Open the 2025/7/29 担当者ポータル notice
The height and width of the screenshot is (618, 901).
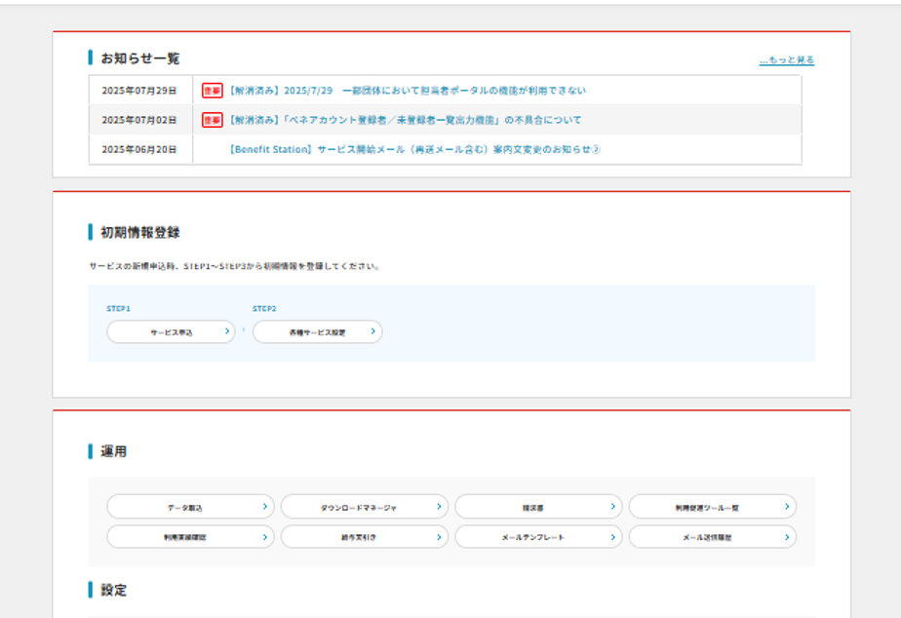(x=408, y=91)
